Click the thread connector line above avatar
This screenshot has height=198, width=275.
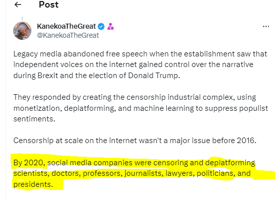coord(22,18)
